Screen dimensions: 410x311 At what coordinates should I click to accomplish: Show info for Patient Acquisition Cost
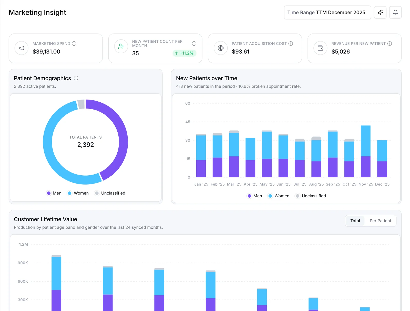point(291,44)
